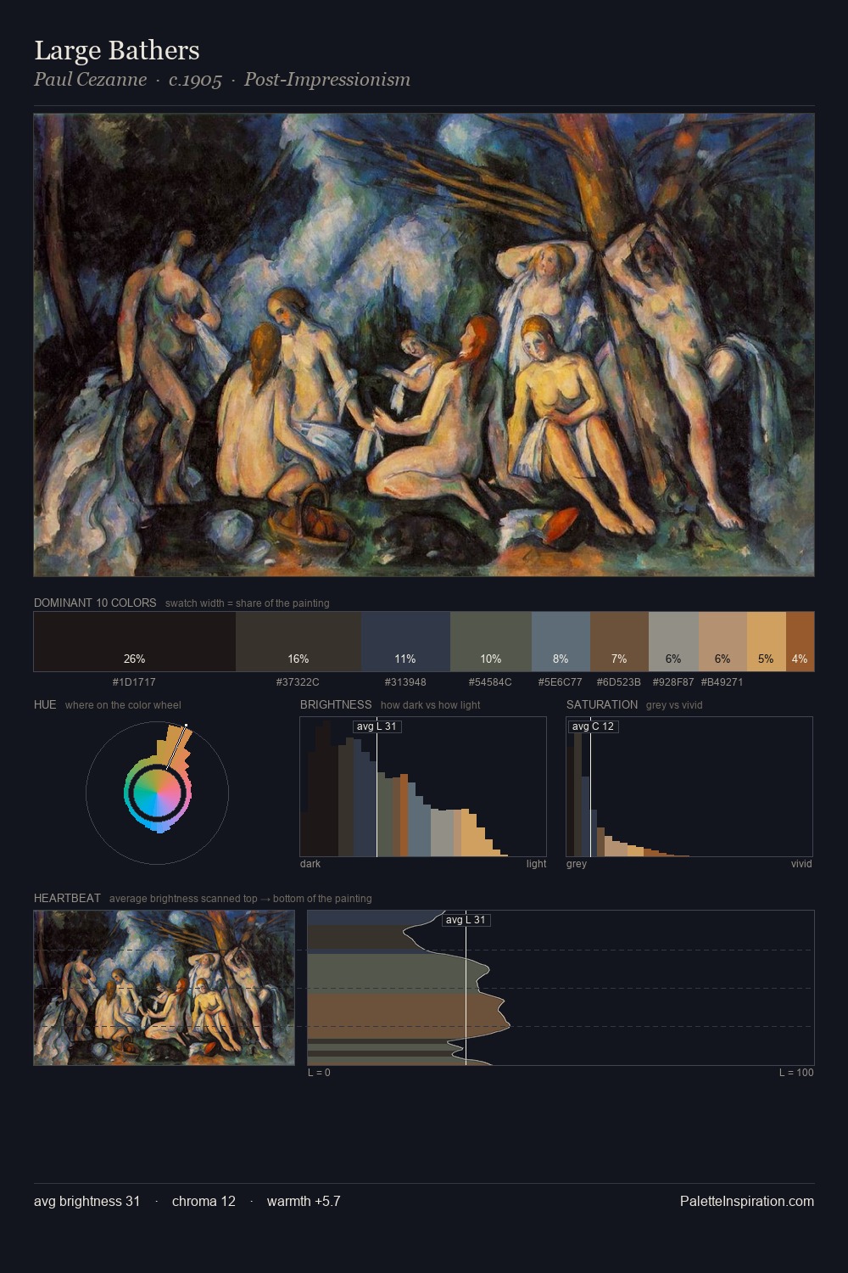Click 'chroma 12' in the footer
This screenshot has height=1273, width=848.
pos(204,1202)
